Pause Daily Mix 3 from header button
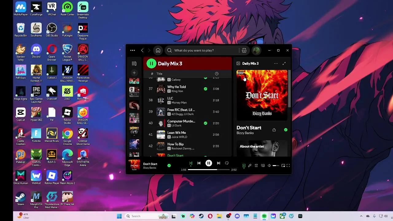Screen dimensions: 393x221 pos(151,64)
